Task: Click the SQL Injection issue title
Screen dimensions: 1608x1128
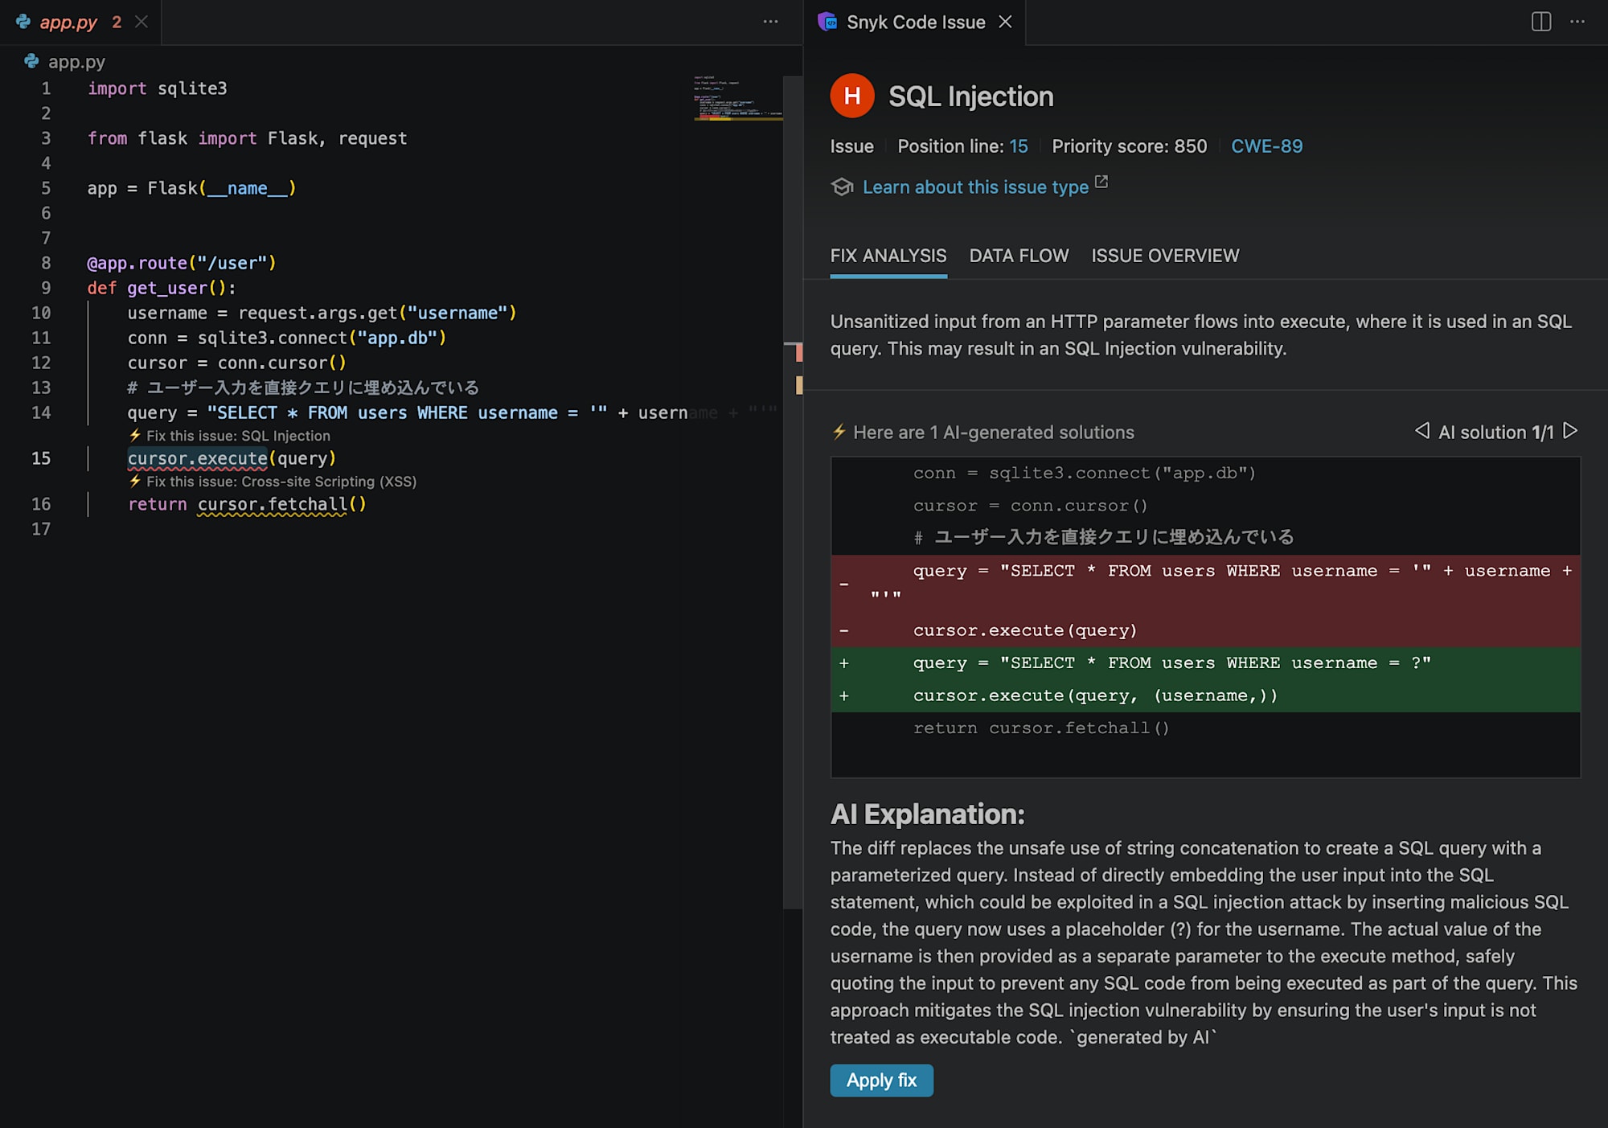Action: pyautogui.click(x=971, y=96)
